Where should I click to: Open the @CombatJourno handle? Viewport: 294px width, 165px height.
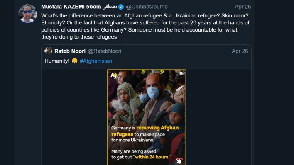pos(147,7)
